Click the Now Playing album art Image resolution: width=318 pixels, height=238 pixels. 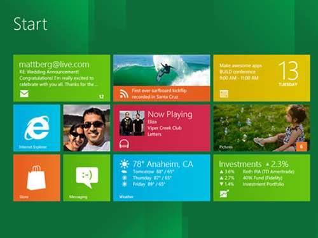point(132,123)
